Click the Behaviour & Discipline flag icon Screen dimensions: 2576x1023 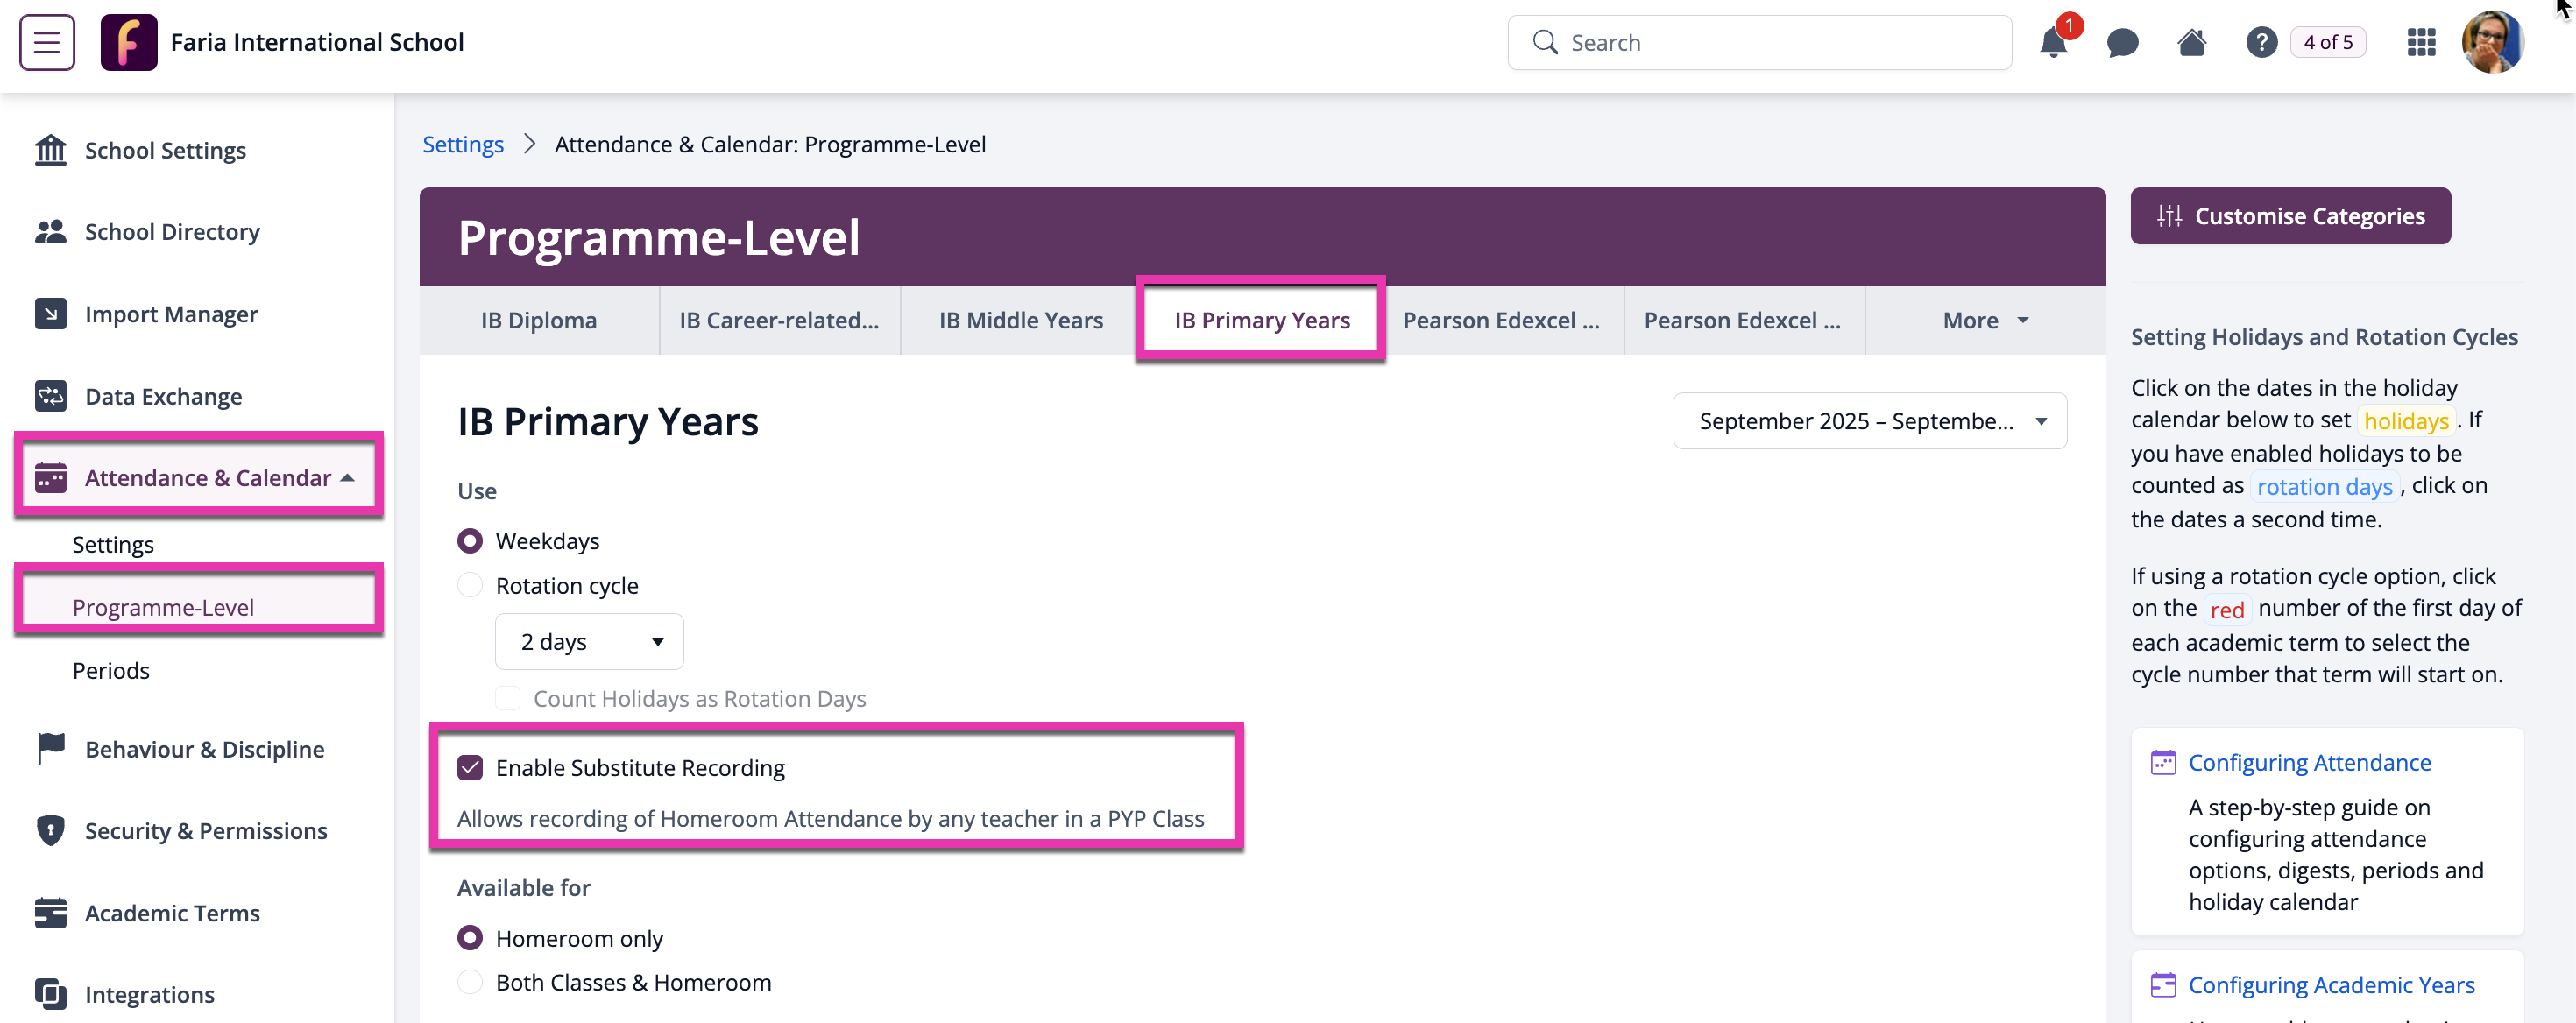(x=51, y=749)
